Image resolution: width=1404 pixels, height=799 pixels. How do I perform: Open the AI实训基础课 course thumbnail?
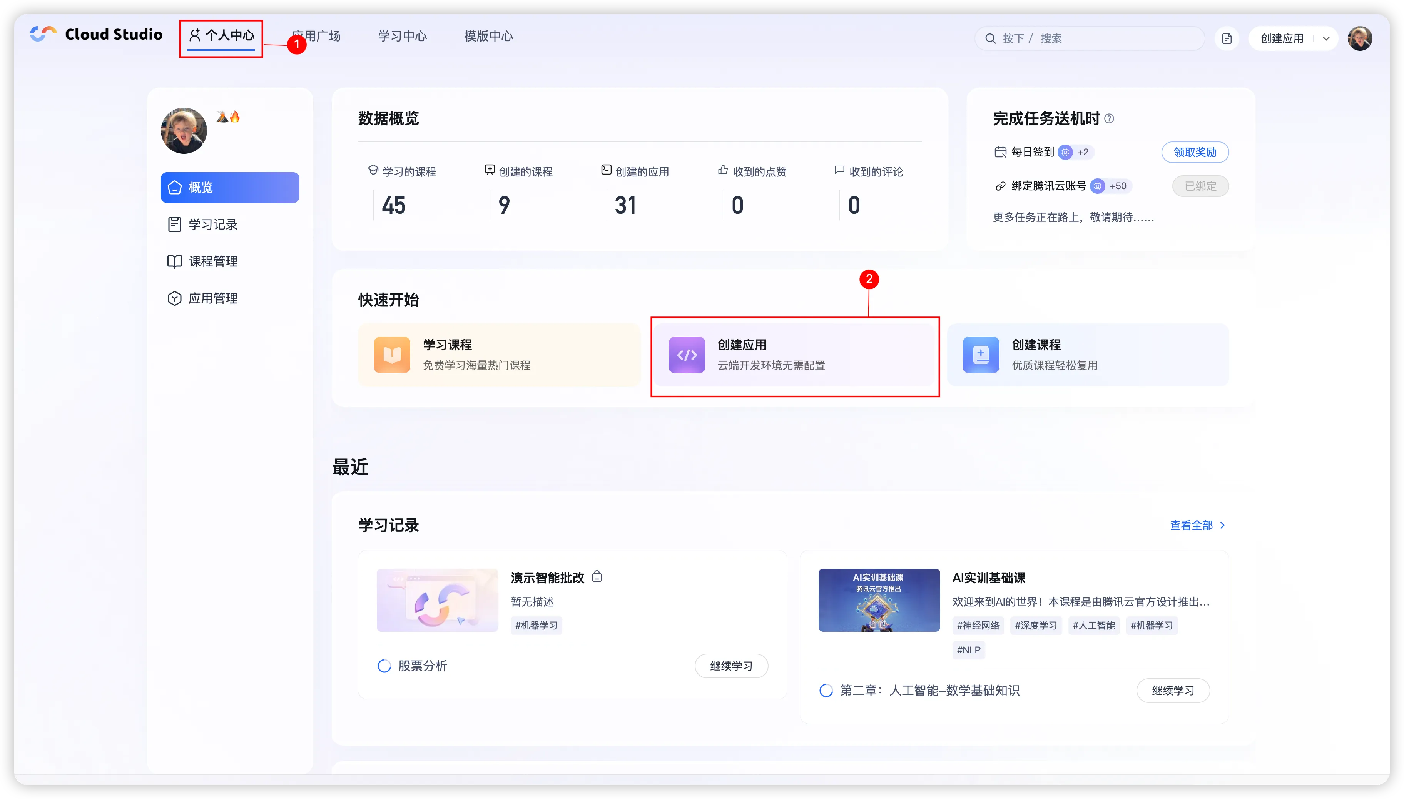pyautogui.click(x=879, y=600)
